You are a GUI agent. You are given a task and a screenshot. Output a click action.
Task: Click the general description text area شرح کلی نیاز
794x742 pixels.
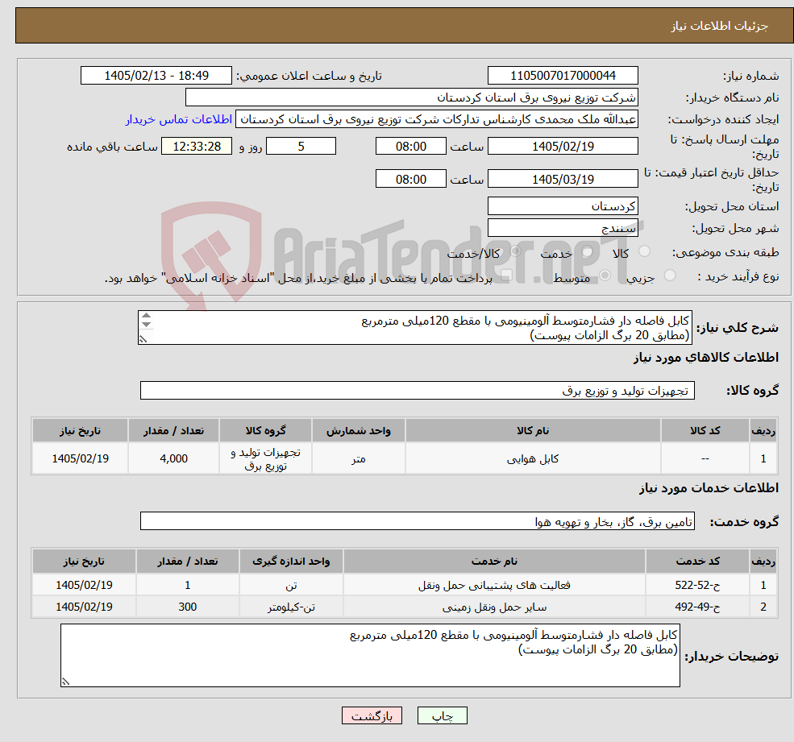(414, 327)
